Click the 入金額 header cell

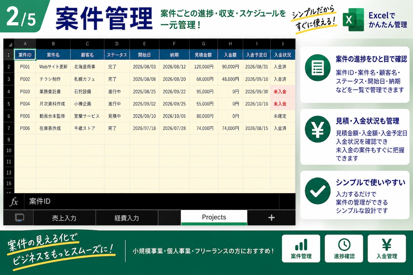pos(230,55)
